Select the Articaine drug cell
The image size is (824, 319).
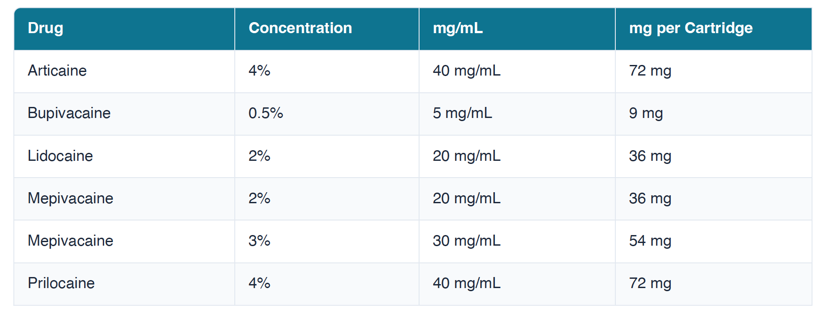57,71
